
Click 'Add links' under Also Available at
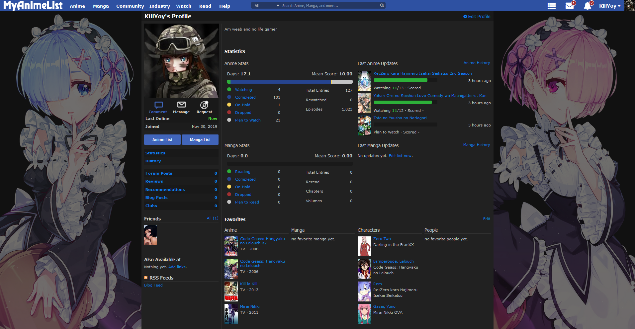pyautogui.click(x=177, y=267)
